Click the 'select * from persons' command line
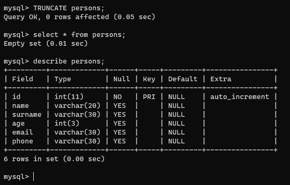290x185 pixels. [x=65, y=35]
